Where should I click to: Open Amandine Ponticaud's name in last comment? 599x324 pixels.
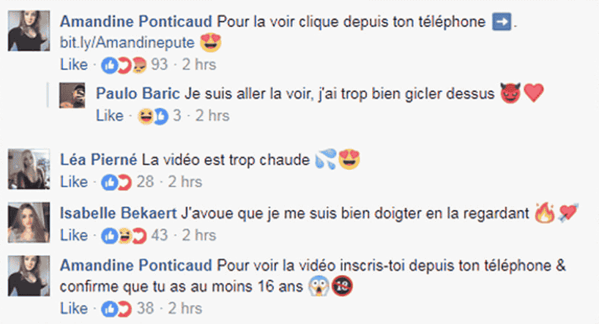tap(135, 265)
